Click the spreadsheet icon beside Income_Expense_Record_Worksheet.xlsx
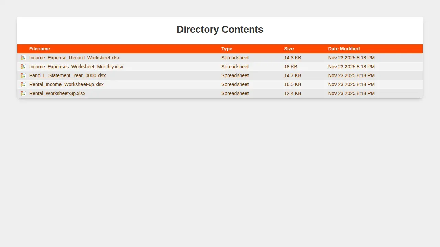 [23, 58]
